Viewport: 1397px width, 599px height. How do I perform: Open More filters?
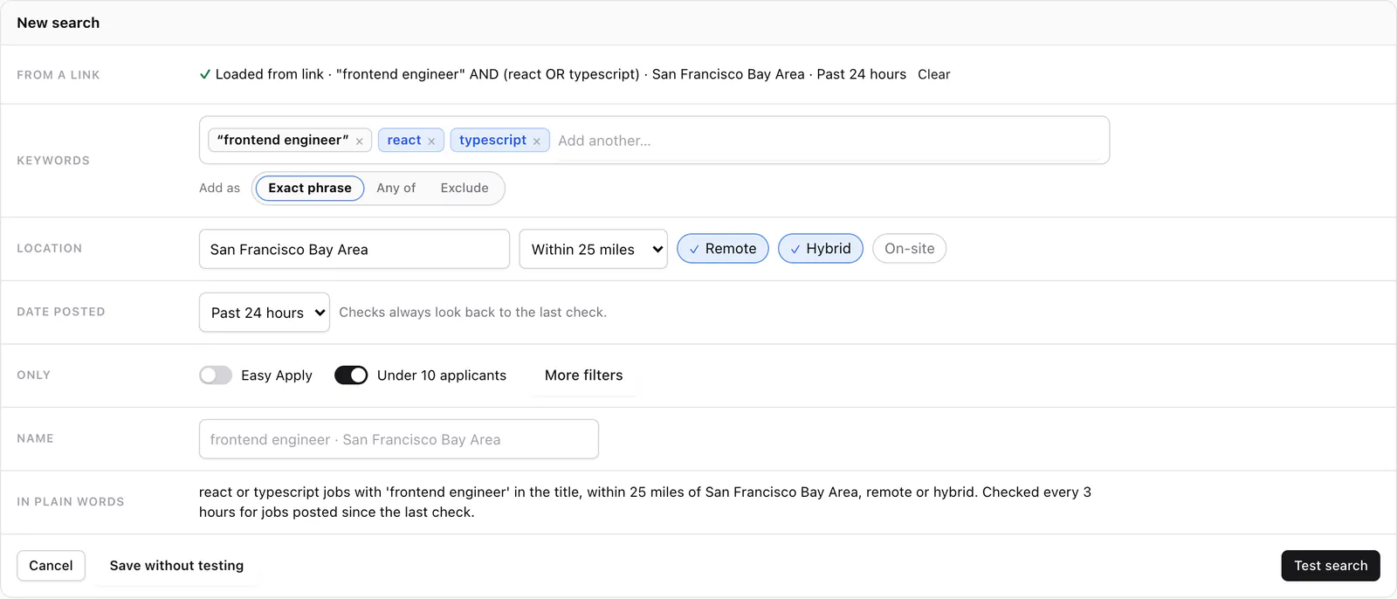click(584, 375)
